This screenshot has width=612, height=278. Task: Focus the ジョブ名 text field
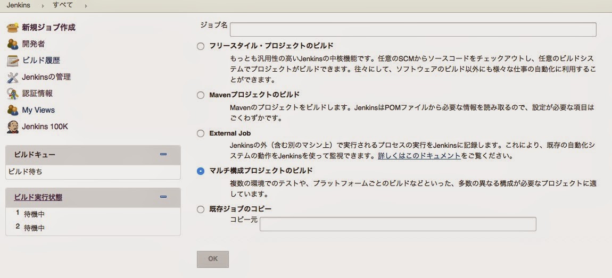pyautogui.click(x=413, y=30)
